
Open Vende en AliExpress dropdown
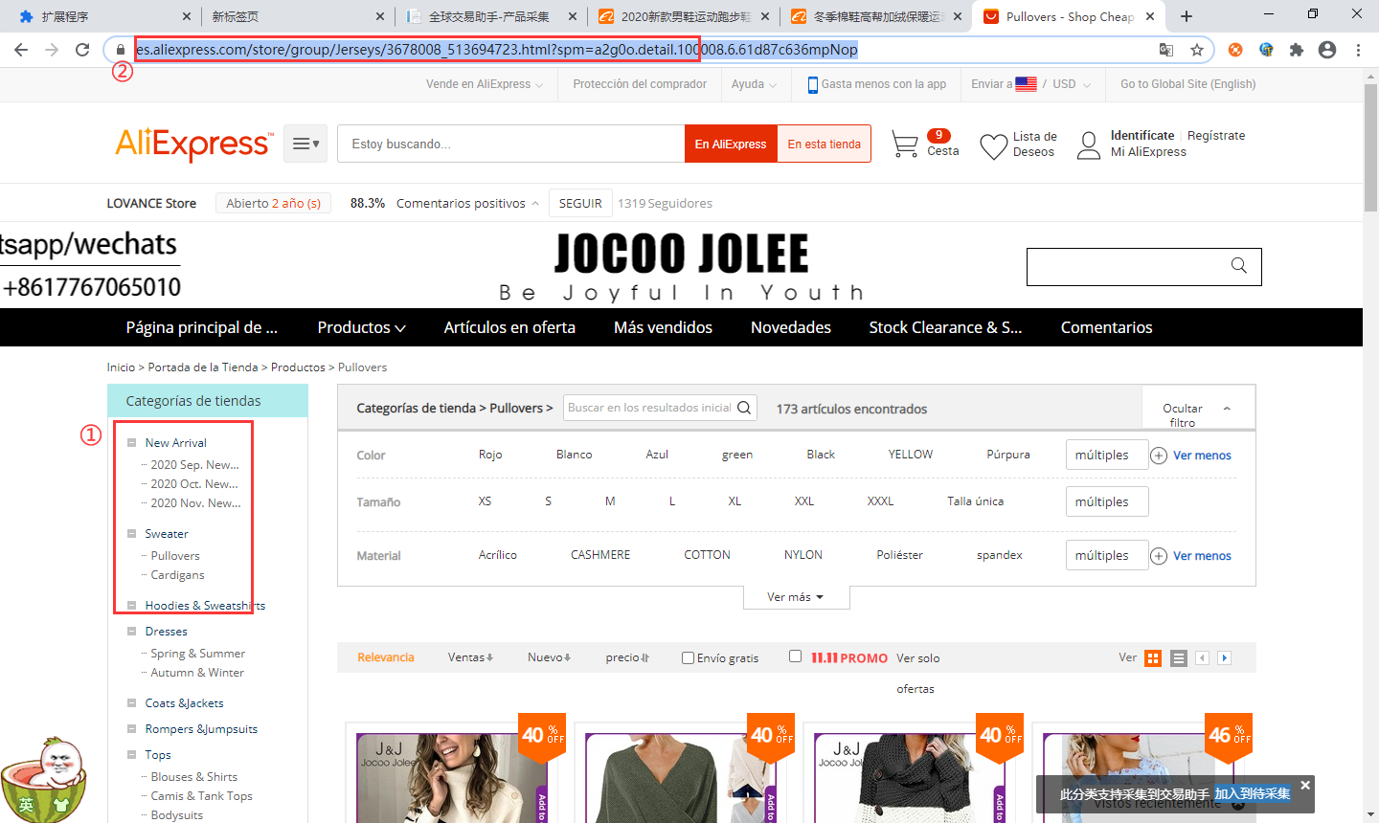(x=485, y=84)
